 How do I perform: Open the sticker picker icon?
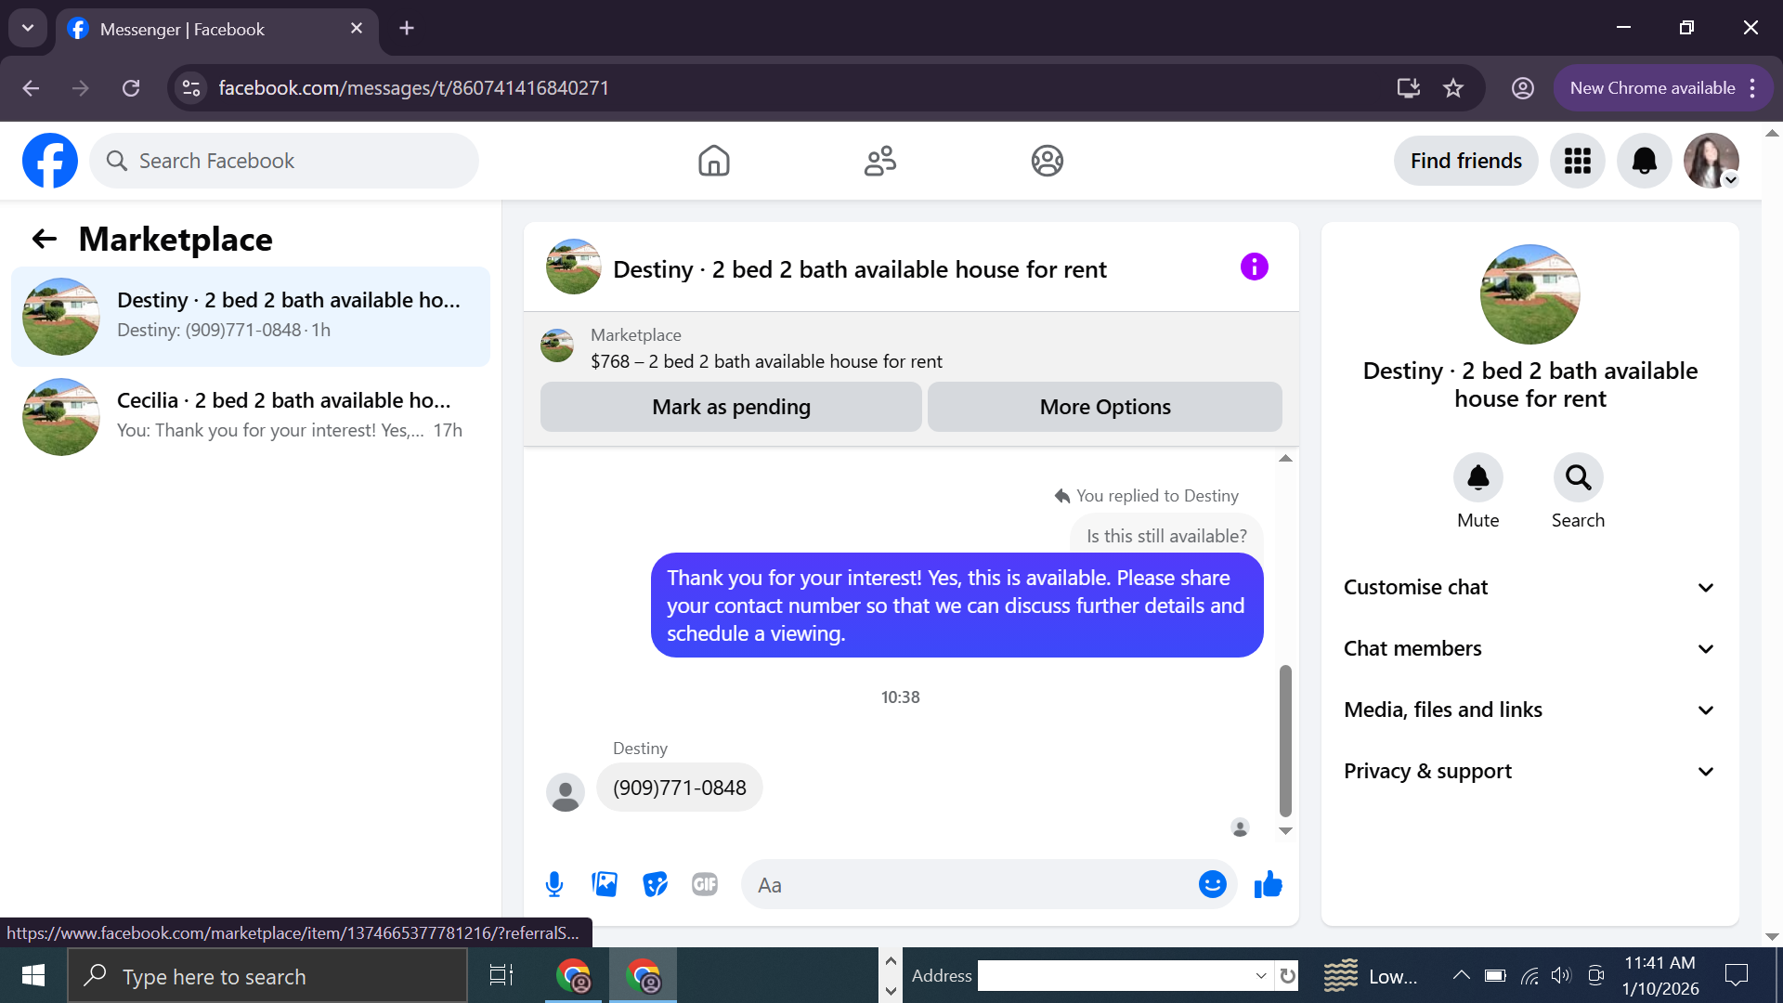pos(655,884)
